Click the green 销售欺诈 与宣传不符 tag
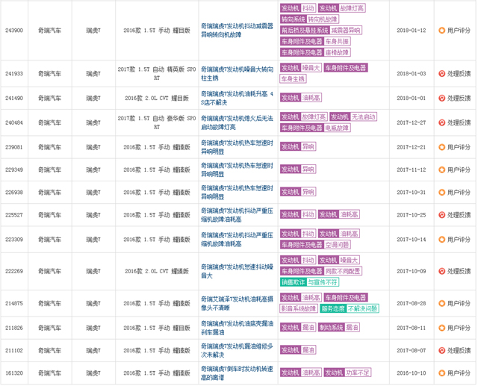 point(309,282)
